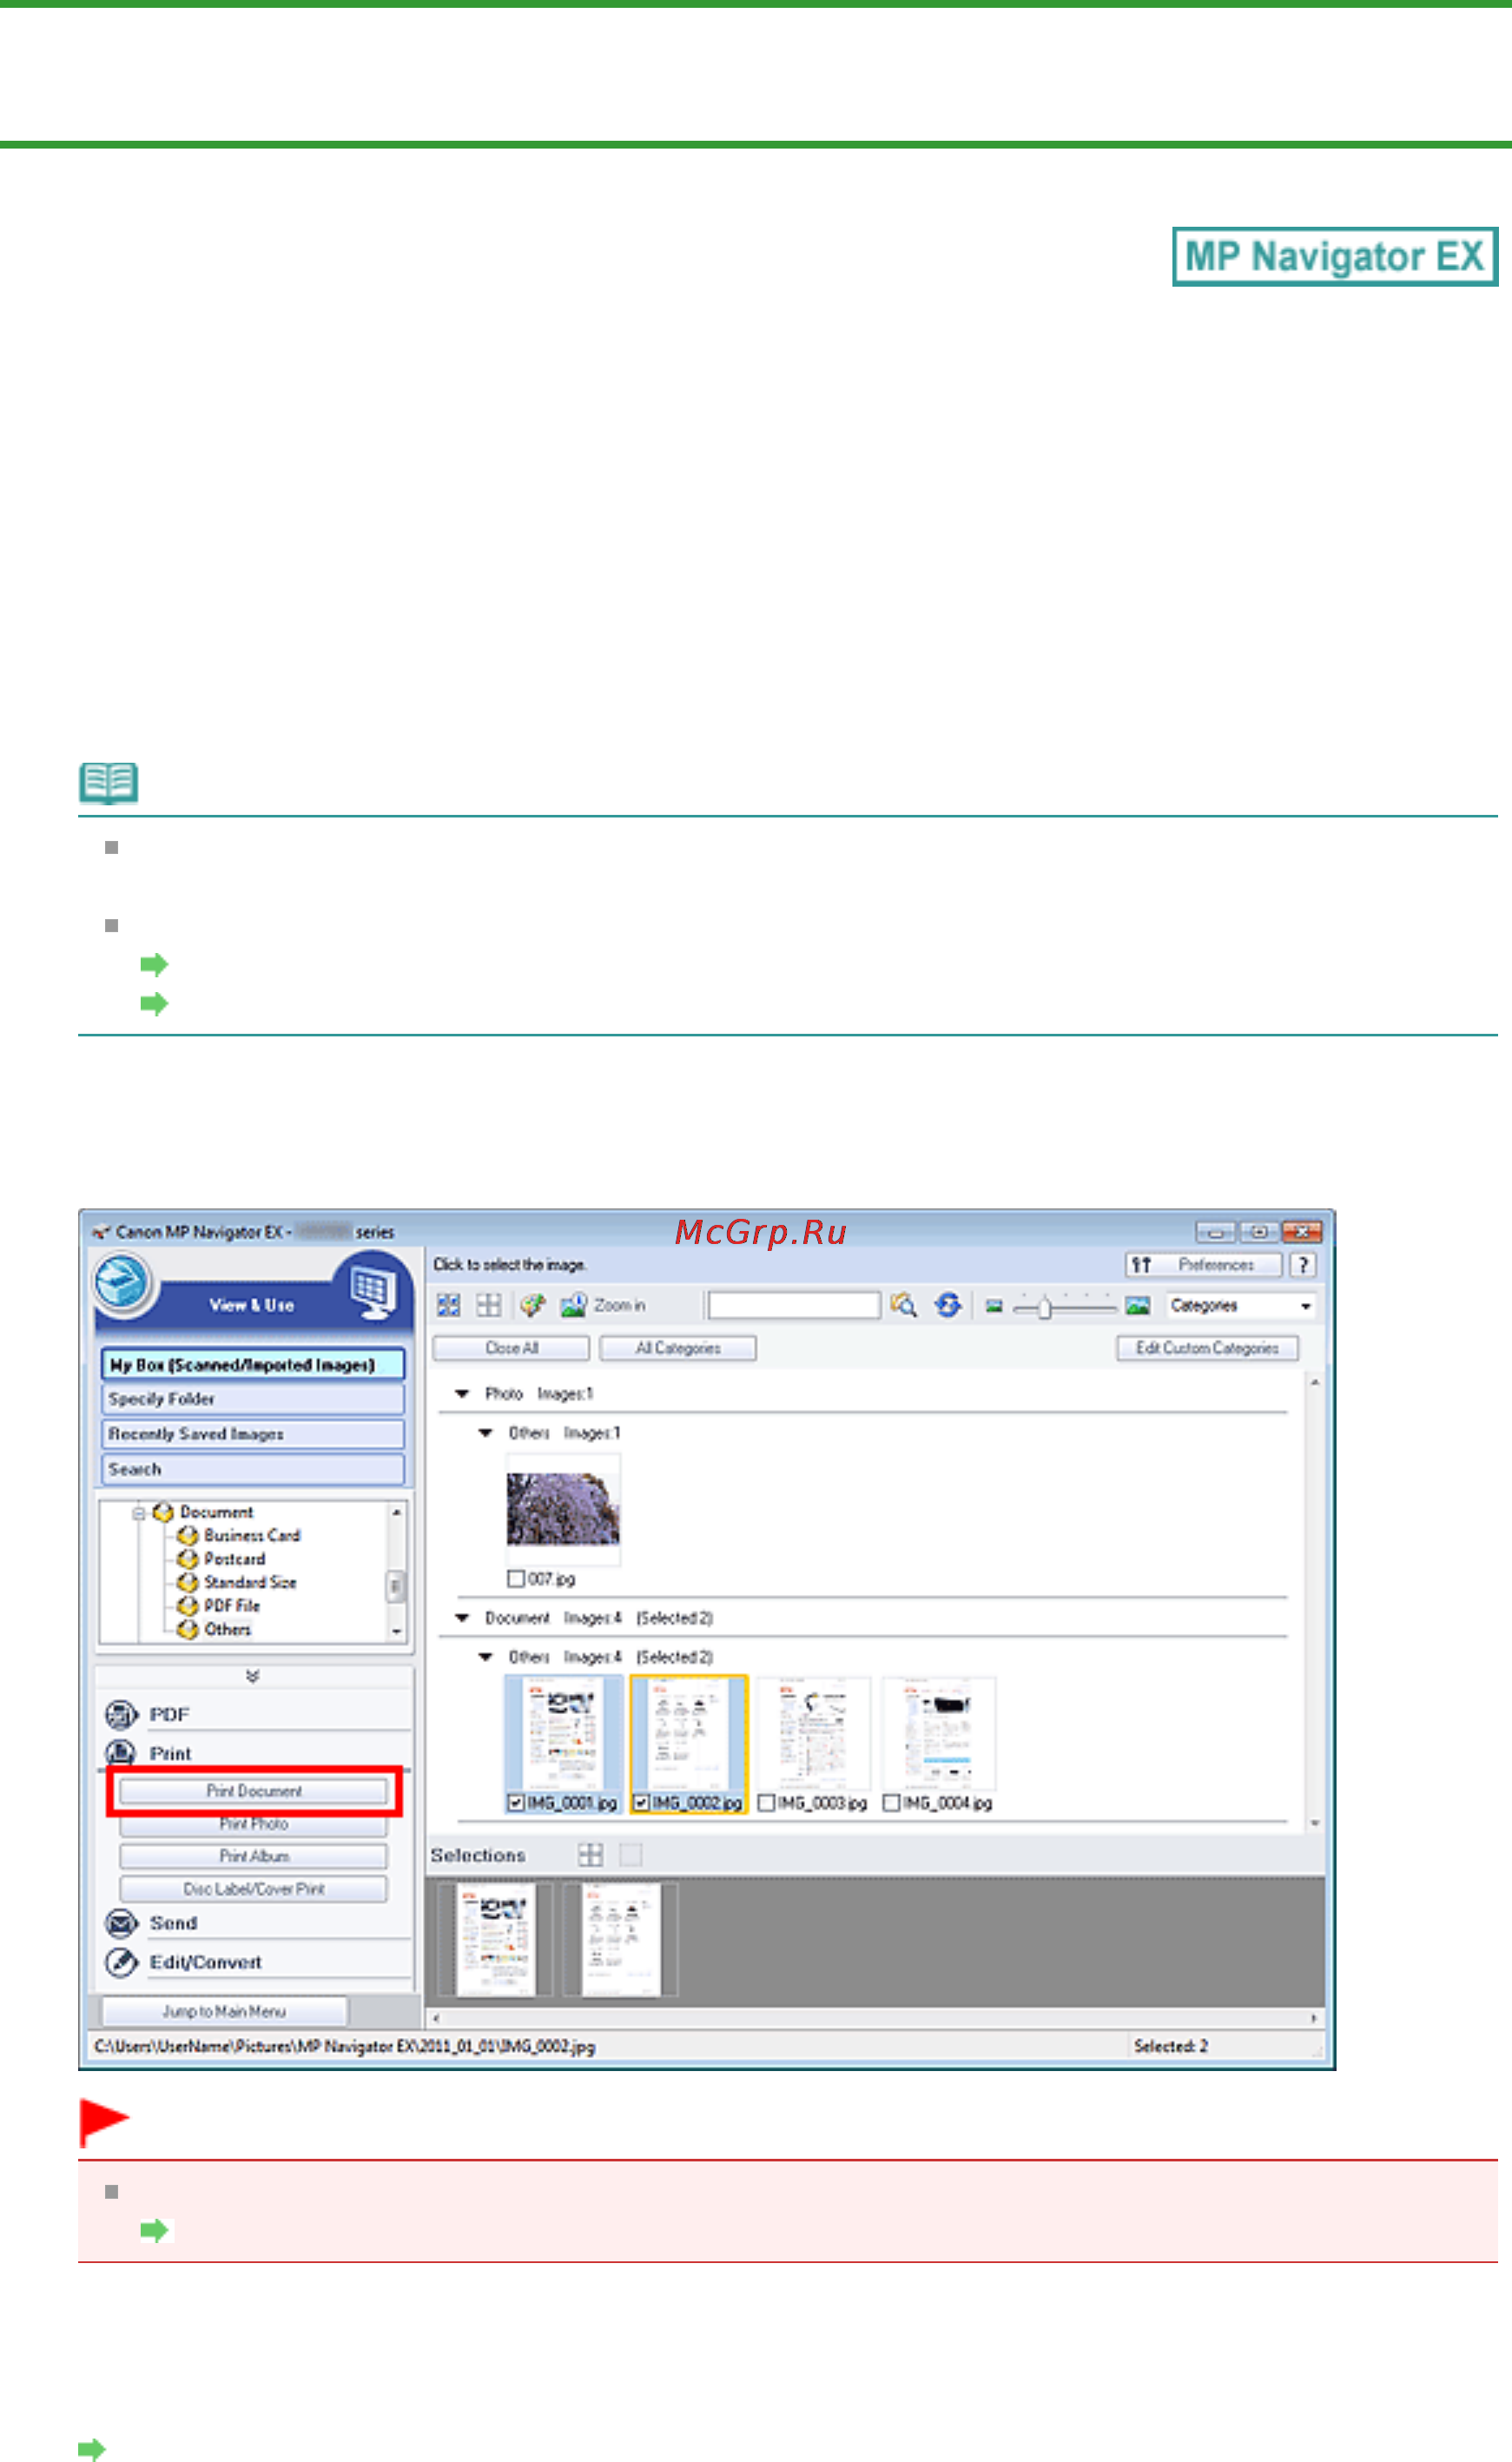
Task: Select My Box (Scanned/Imported Images) tab
Action: pyautogui.click(x=253, y=1365)
